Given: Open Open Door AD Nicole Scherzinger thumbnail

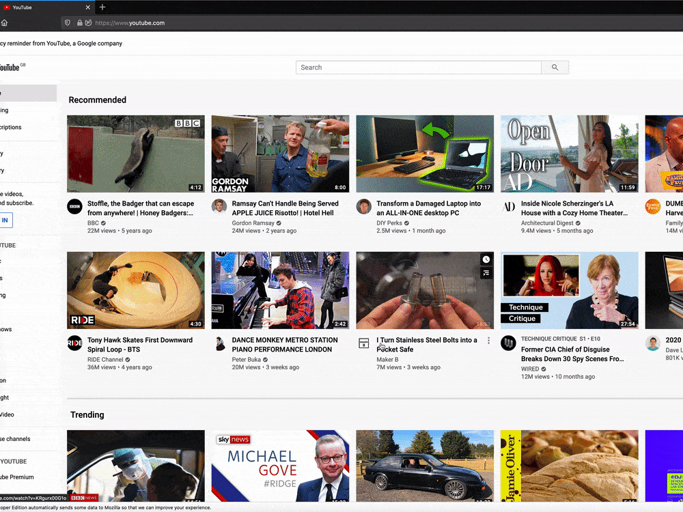Looking at the screenshot, I should [x=570, y=154].
